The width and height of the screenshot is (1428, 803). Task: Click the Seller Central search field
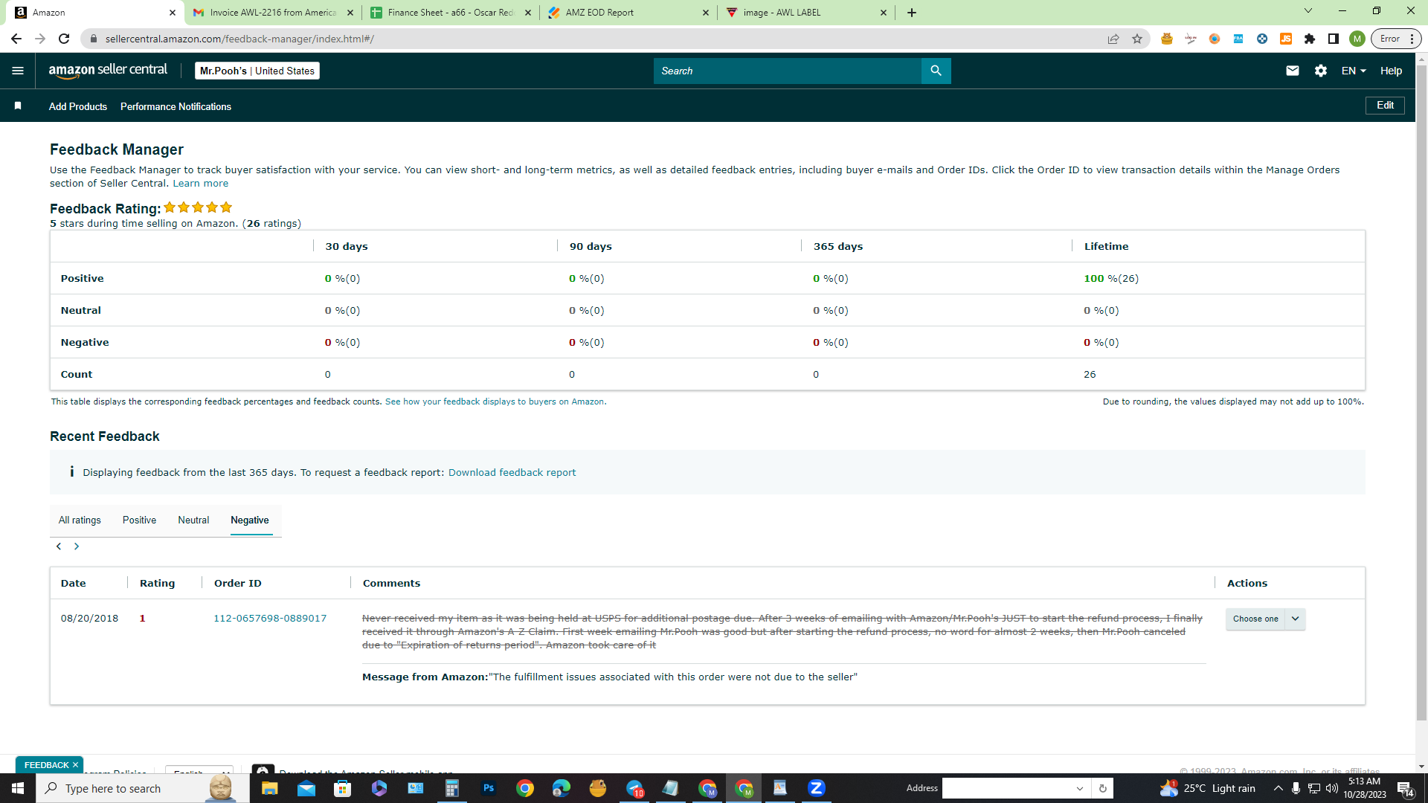click(x=787, y=71)
